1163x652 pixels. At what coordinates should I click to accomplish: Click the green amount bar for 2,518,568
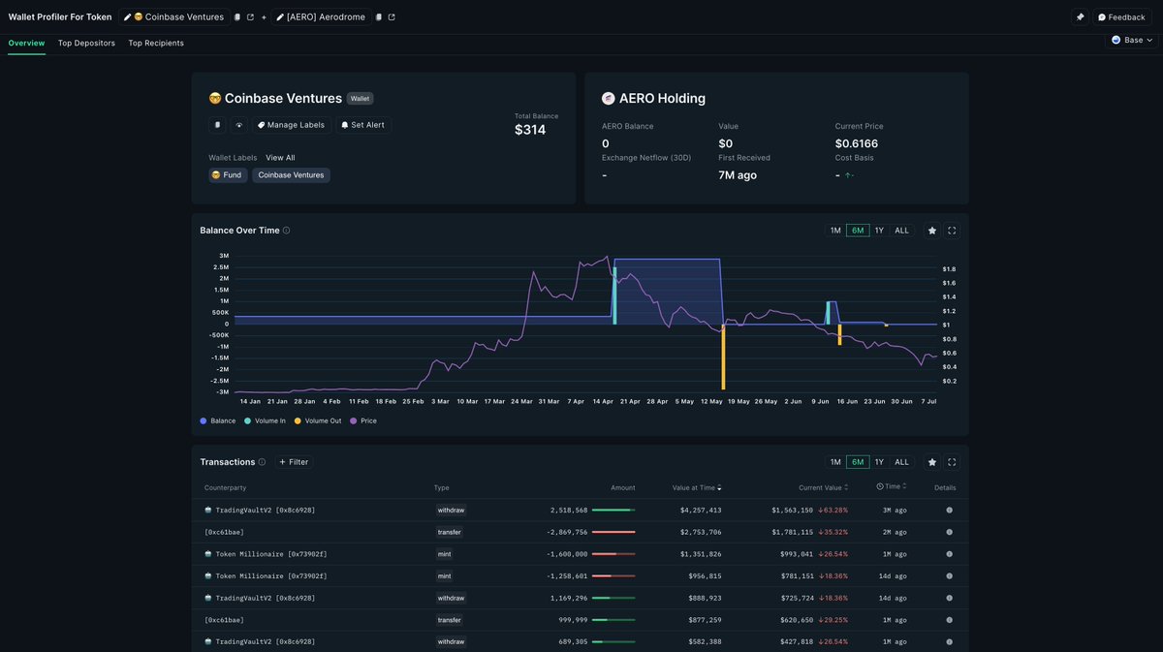(613, 510)
